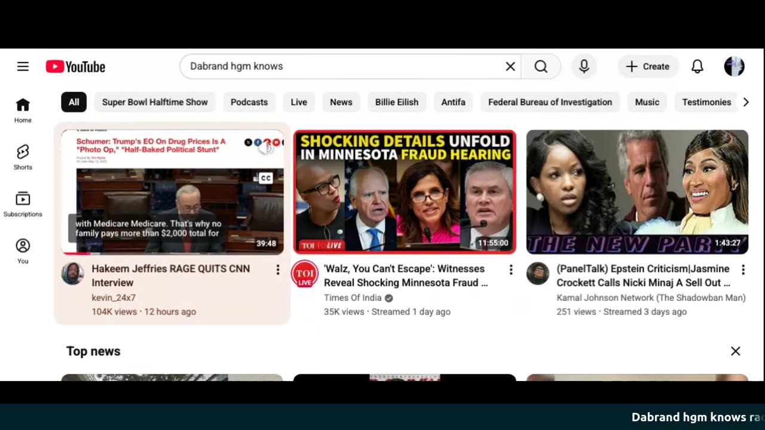
Task: Play the Minnesota Fraud Hearing thumbnail
Action: click(405, 192)
